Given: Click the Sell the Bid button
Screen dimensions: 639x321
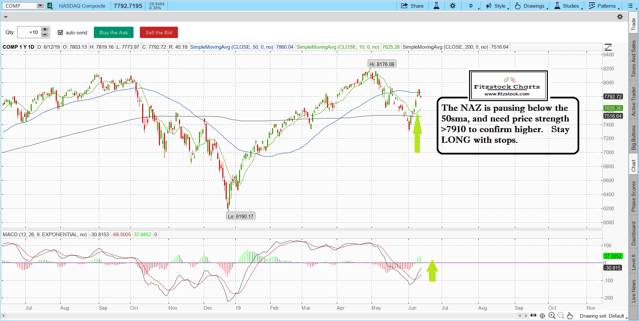Looking at the screenshot, I should click(159, 32).
